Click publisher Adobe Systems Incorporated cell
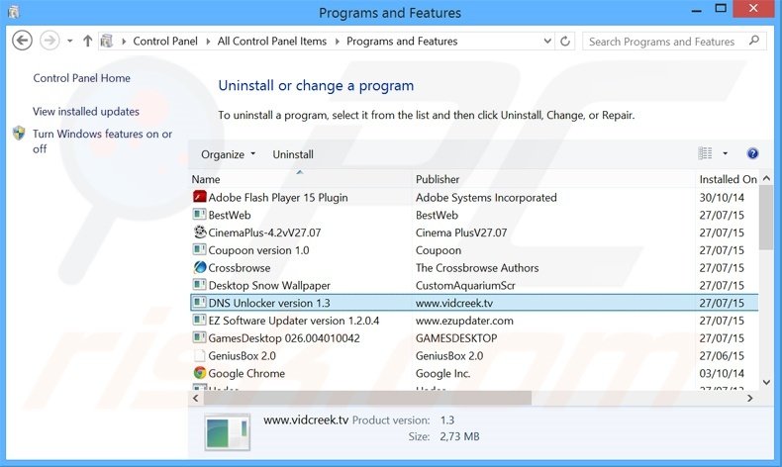The image size is (782, 467). 486,197
